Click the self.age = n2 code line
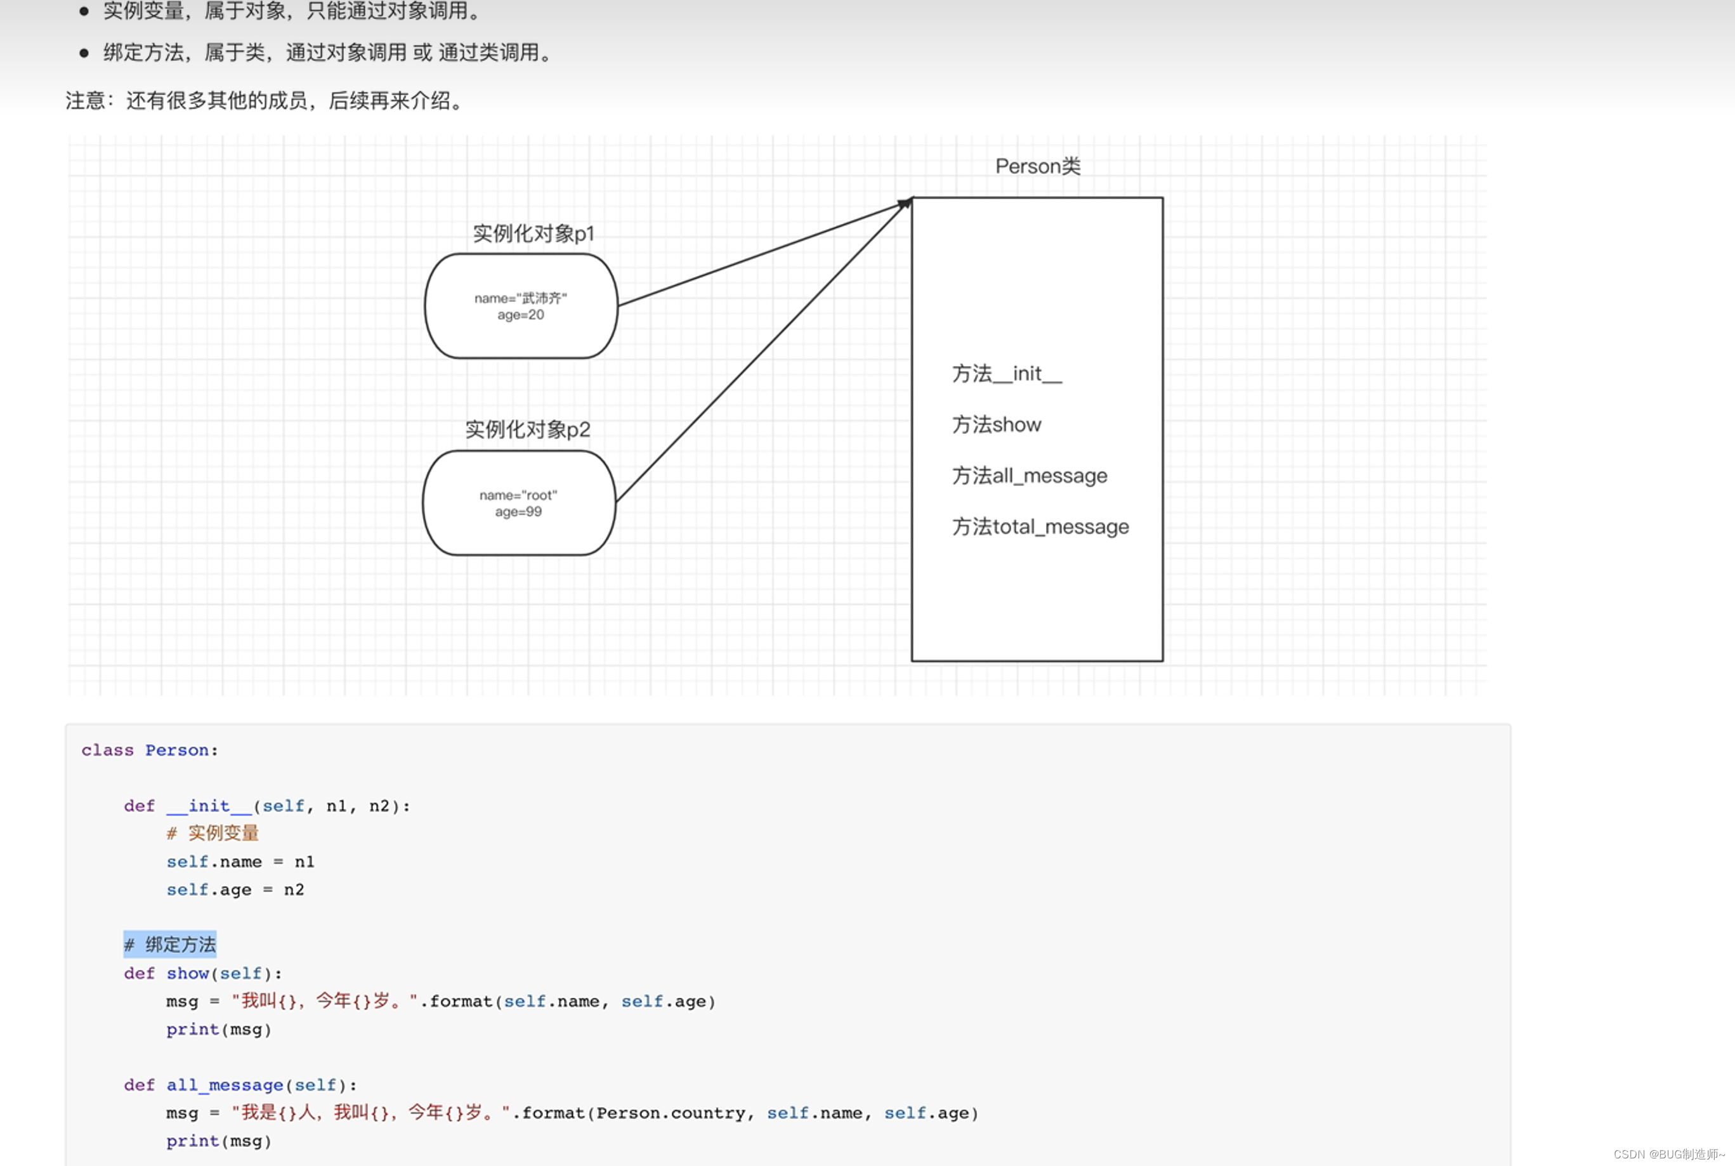This screenshot has height=1166, width=1735. [235, 889]
